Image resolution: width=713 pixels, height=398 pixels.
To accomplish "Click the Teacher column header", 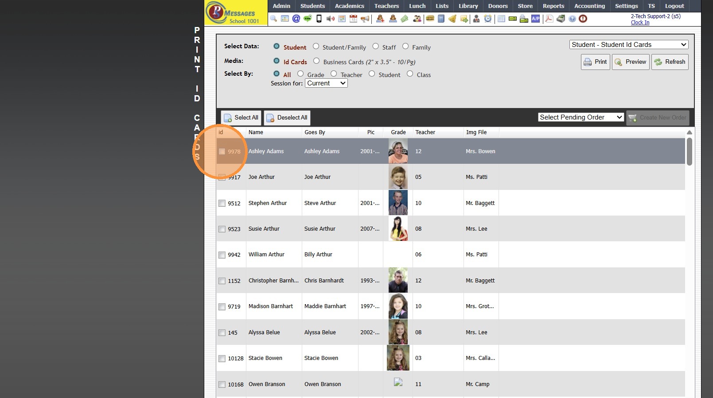I will 425,132.
